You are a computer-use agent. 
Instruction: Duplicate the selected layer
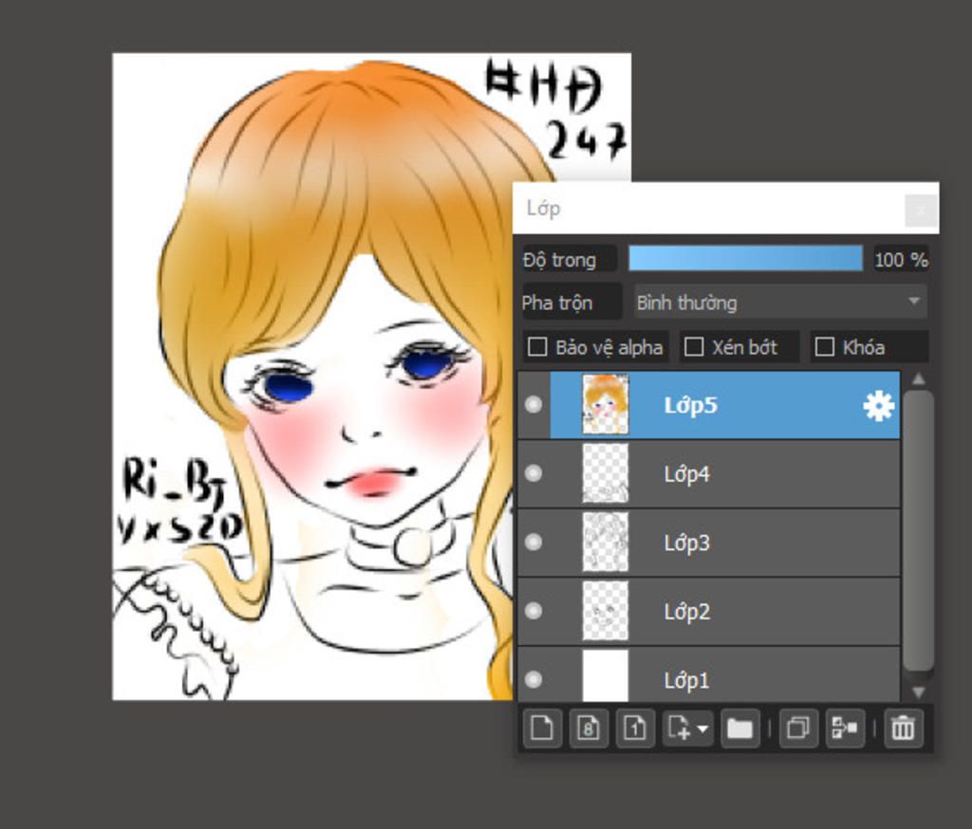point(797,728)
